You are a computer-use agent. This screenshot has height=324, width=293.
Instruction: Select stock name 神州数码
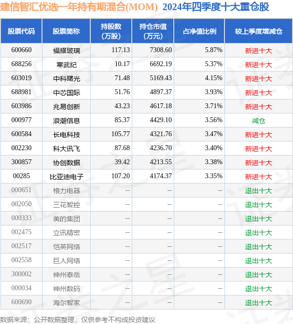click(66, 289)
